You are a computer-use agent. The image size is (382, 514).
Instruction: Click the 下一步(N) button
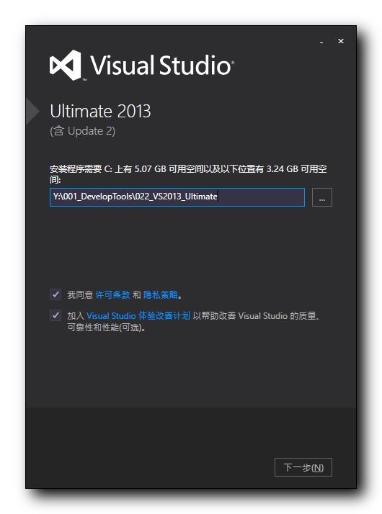(x=303, y=467)
